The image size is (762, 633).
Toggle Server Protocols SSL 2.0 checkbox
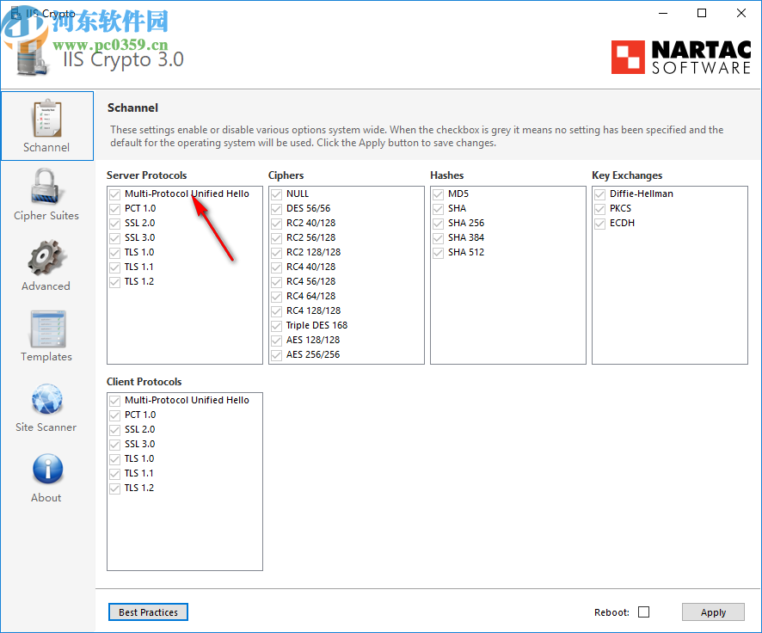point(114,224)
